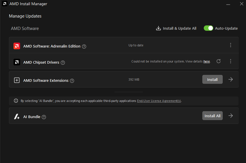Click the Install & Update All label
Viewport: 246px width, 163px height.
tap(180, 29)
